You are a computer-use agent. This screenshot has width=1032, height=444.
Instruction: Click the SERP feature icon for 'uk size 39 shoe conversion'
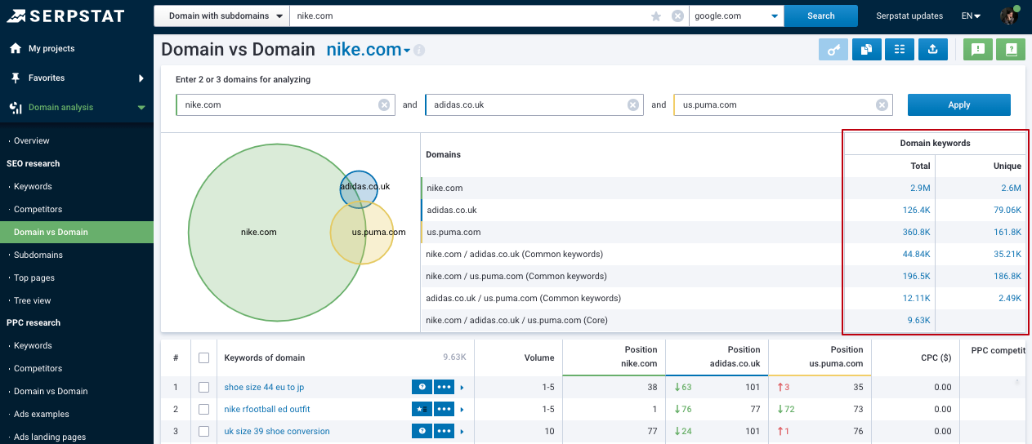point(422,431)
